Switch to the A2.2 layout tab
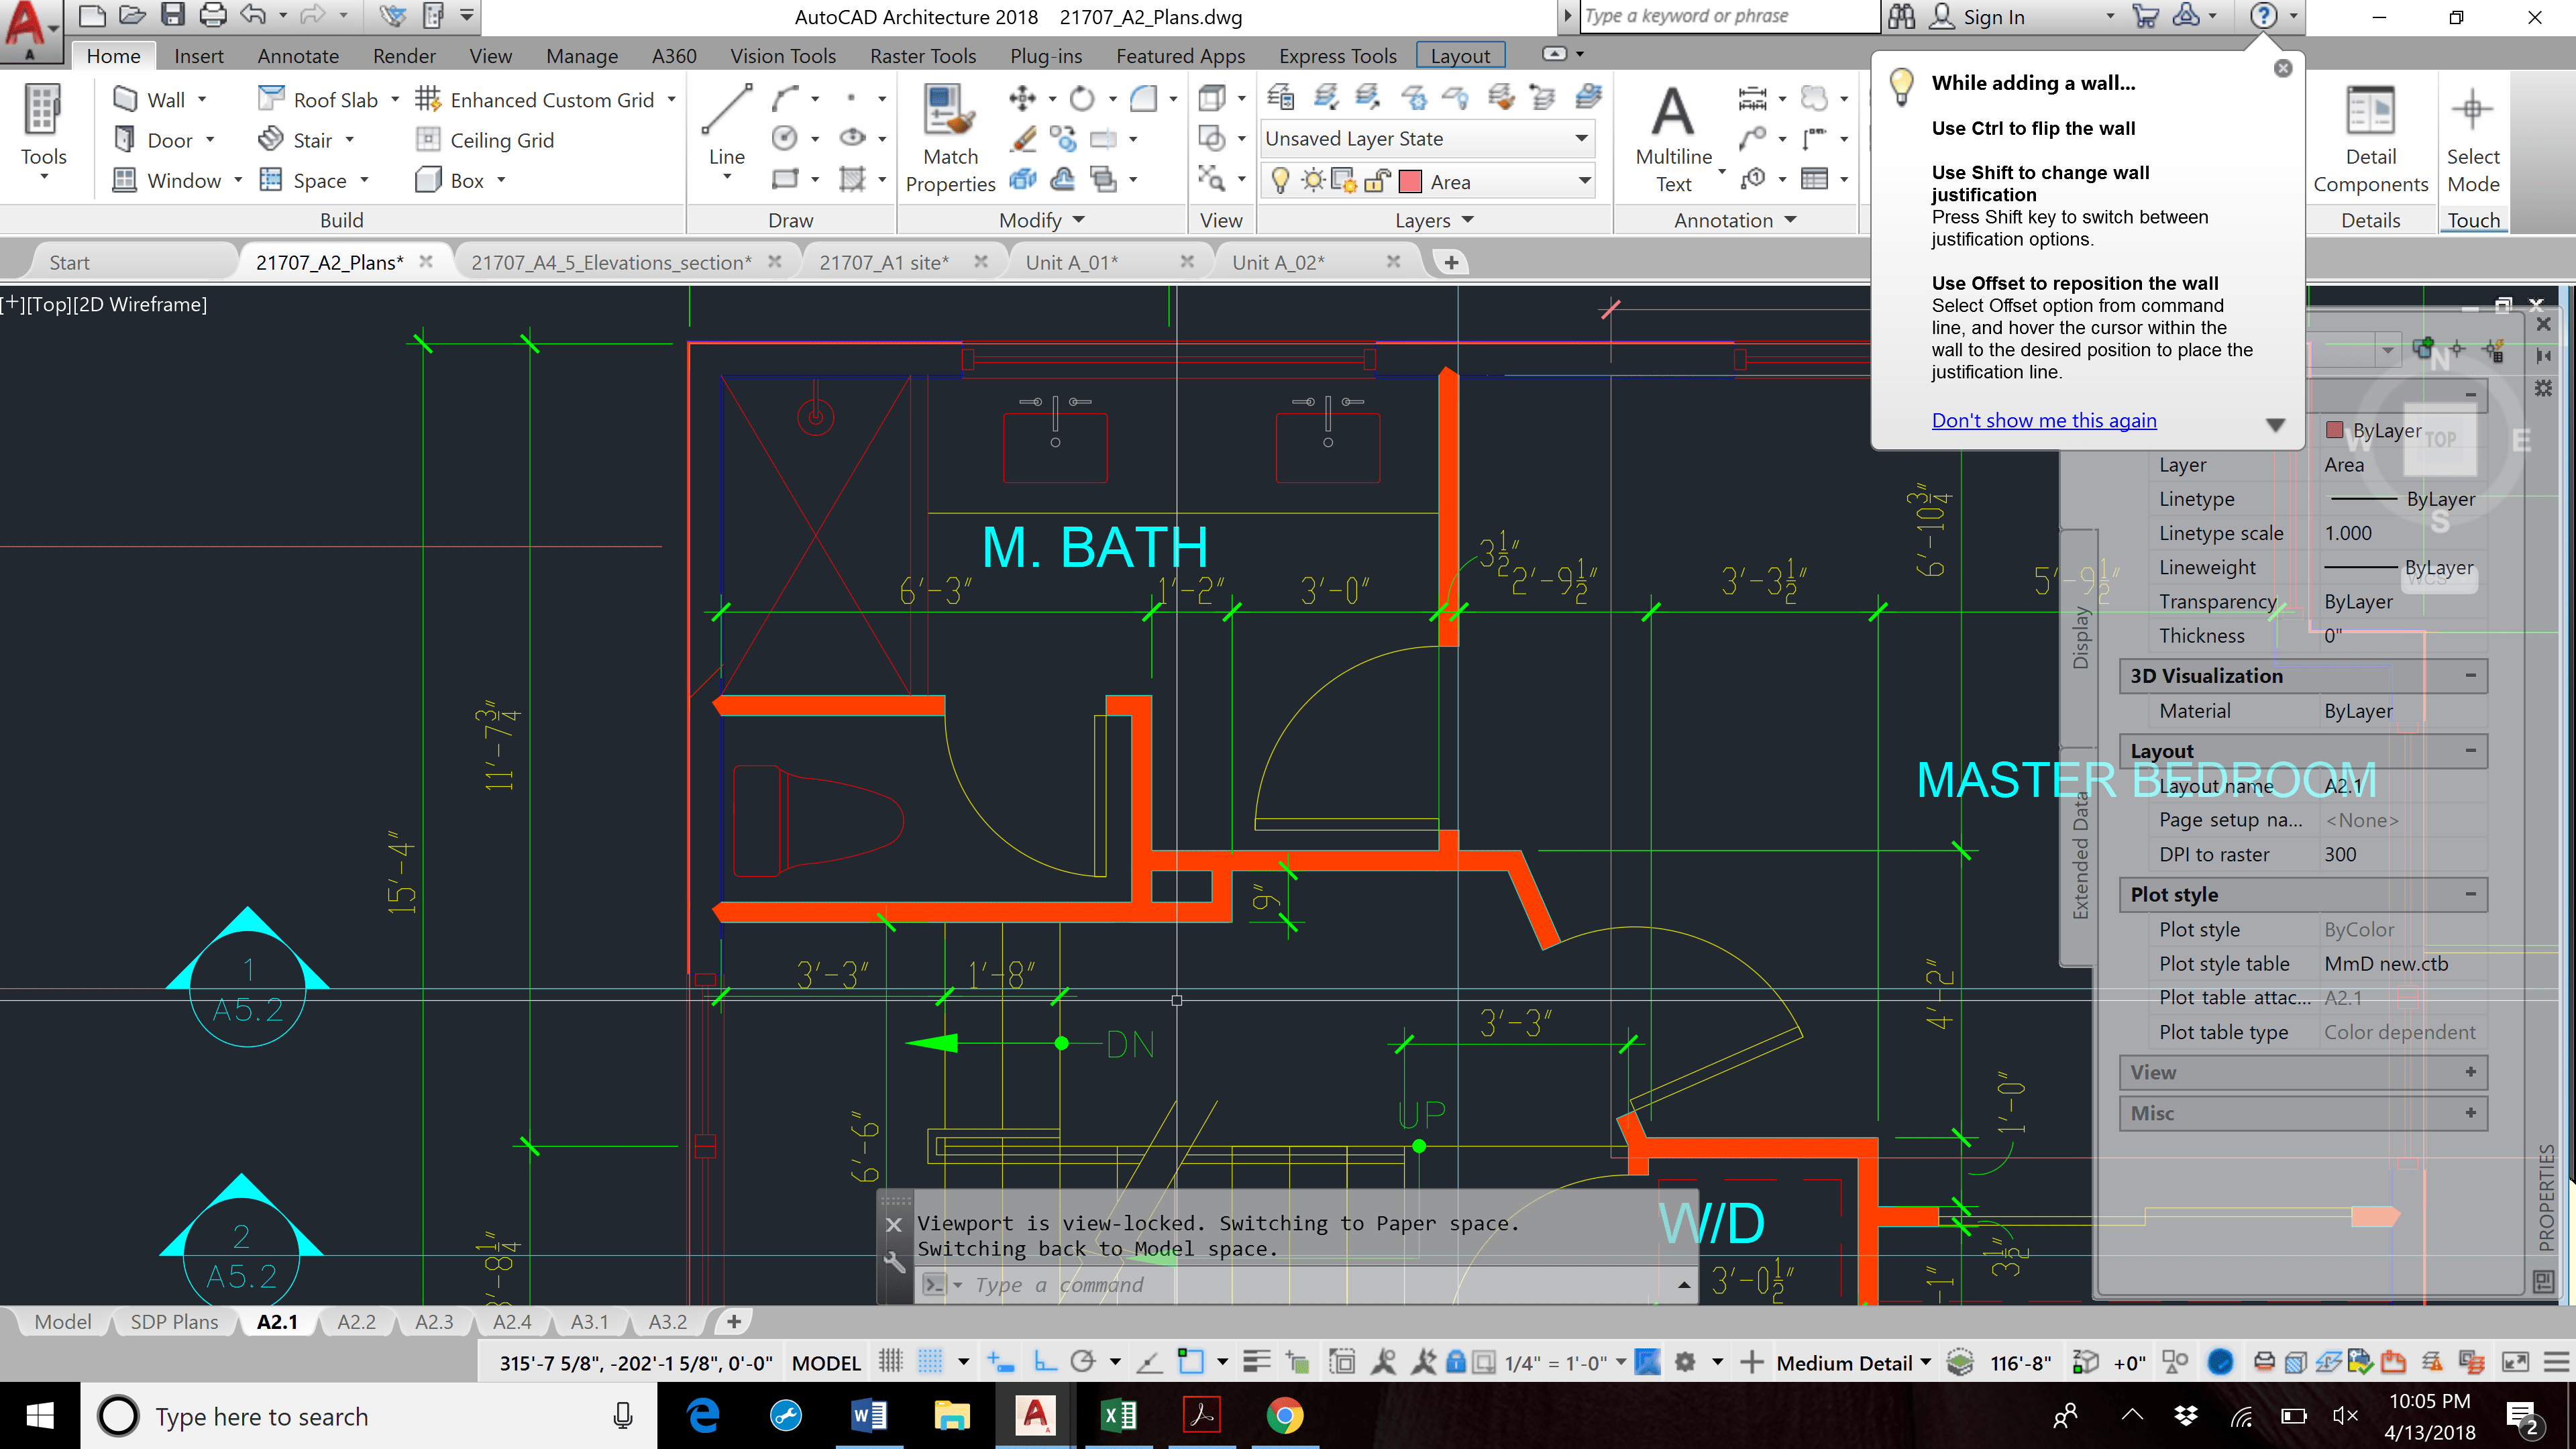Viewport: 2576px width, 1449px height. (x=356, y=1321)
